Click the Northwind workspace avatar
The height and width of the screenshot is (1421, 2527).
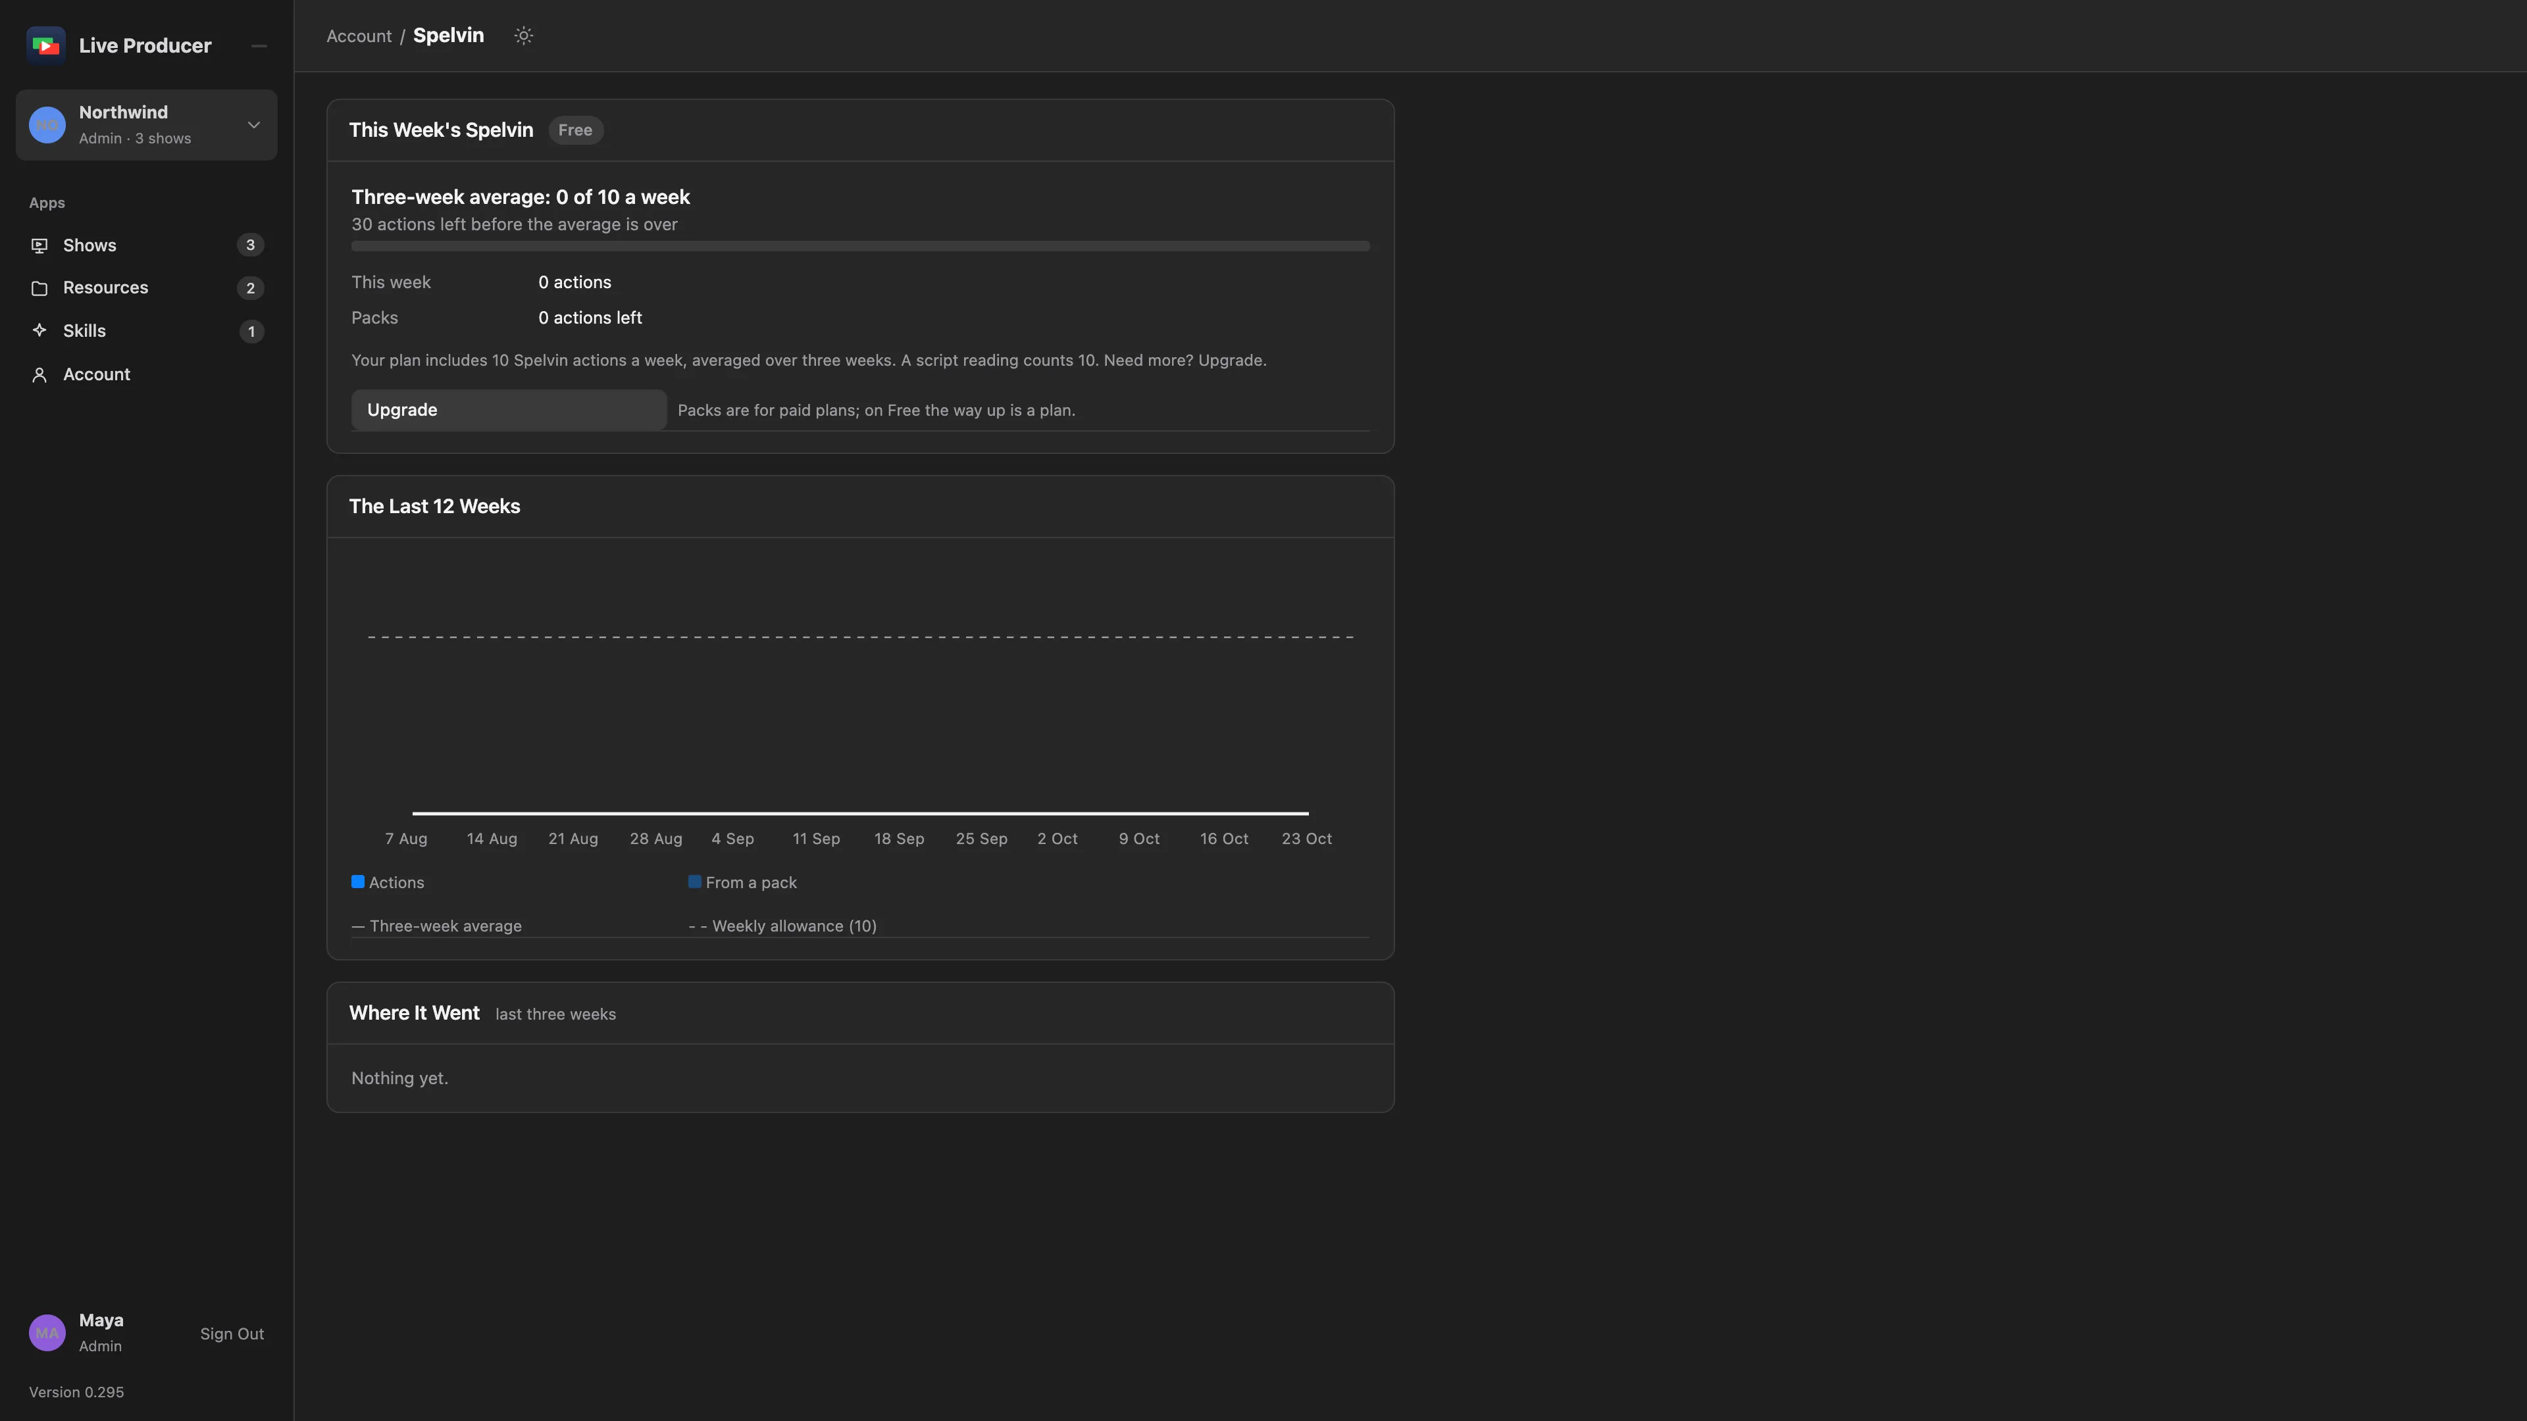tap(47, 124)
